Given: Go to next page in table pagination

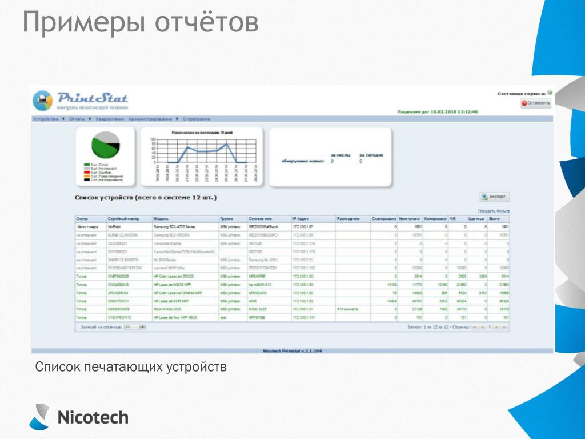Looking at the screenshot, I should coord(496,327).
